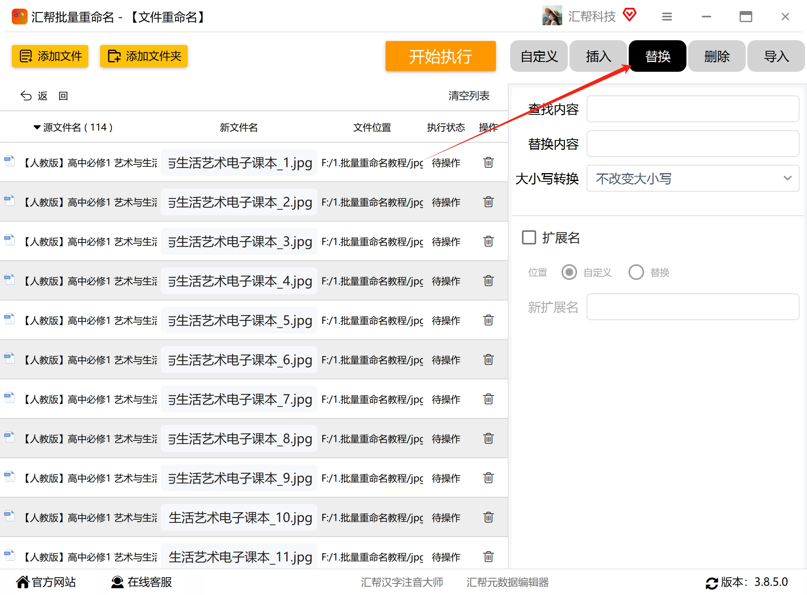
Task: Click trash icon for 电子课本_5.jpg row
Action: [488, 320]
